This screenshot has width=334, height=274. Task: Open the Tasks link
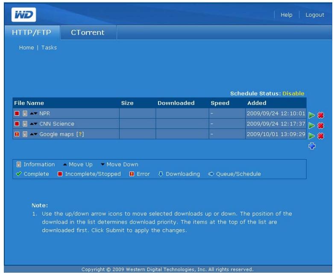(x=49, y=47)
